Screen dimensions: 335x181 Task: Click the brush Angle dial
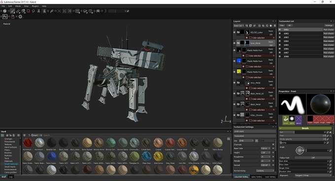(x=300, y=151)
